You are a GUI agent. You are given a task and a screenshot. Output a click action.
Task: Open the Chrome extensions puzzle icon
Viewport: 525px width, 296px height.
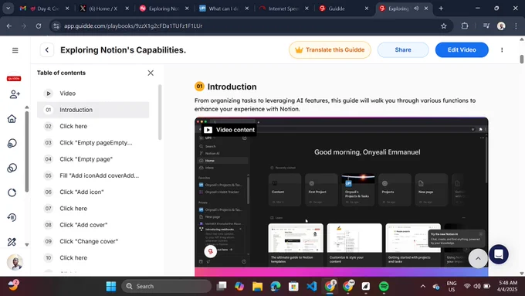(465, 26)
